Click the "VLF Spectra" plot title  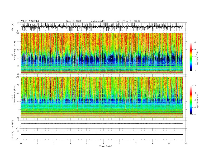coord(30,21)
